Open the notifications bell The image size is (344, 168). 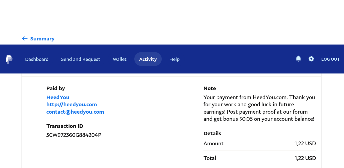[298, 59]
